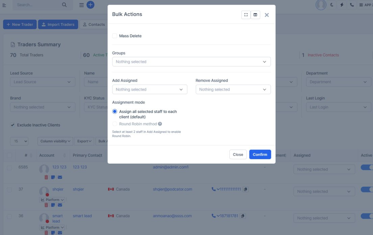Send email to trader 123 123 via the envelope icon
This screenshot has height=235, width=373.
pos(60,177)
